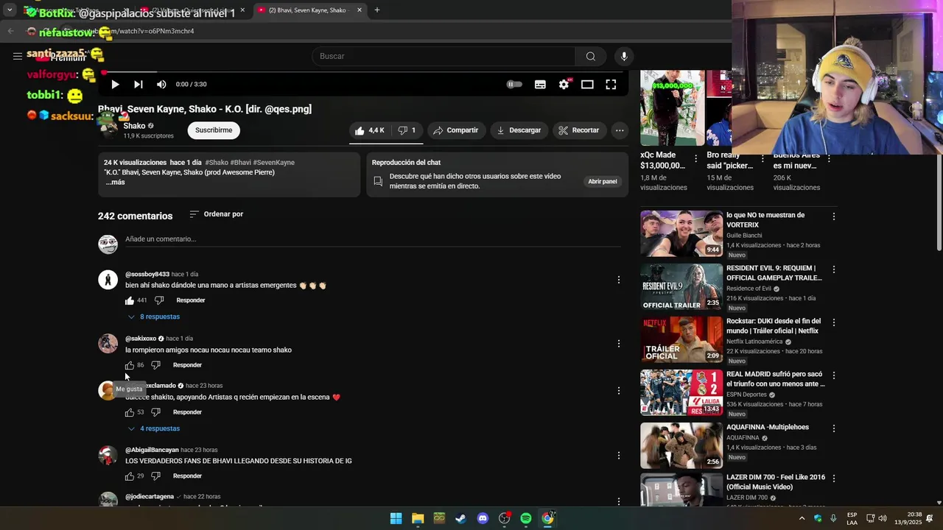Start voice search with the microphone
Screen dimensions: 943x530
(x=624, y=56)
